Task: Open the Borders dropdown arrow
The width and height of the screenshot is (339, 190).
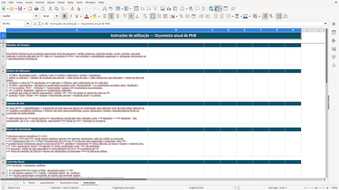Action: [x=233, y=16]
